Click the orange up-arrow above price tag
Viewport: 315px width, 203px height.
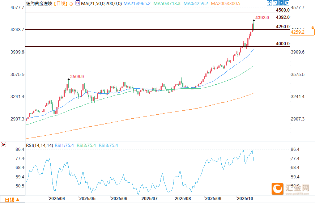coord(313,28)
